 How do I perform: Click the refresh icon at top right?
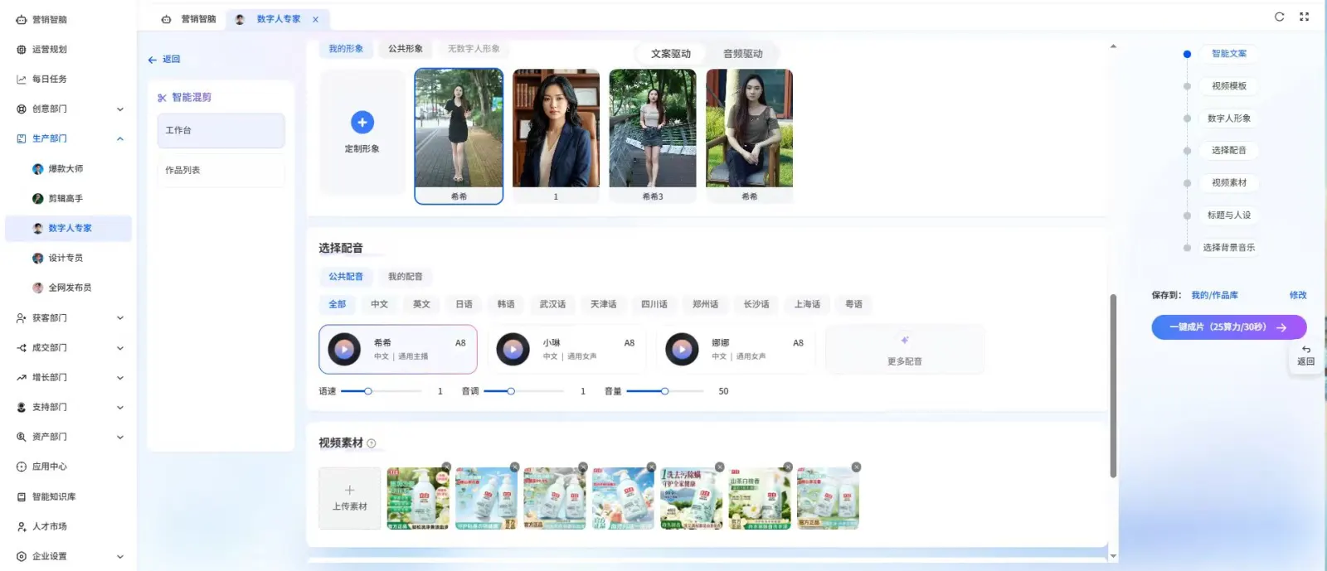pos(1279,17)
